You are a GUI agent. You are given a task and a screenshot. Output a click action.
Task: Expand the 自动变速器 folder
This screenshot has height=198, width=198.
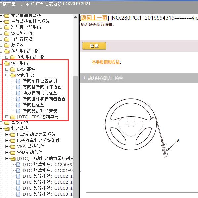click(1, 39)
